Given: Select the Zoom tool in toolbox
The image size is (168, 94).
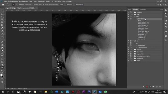Looking at the screenshot, I should point(2,67).
